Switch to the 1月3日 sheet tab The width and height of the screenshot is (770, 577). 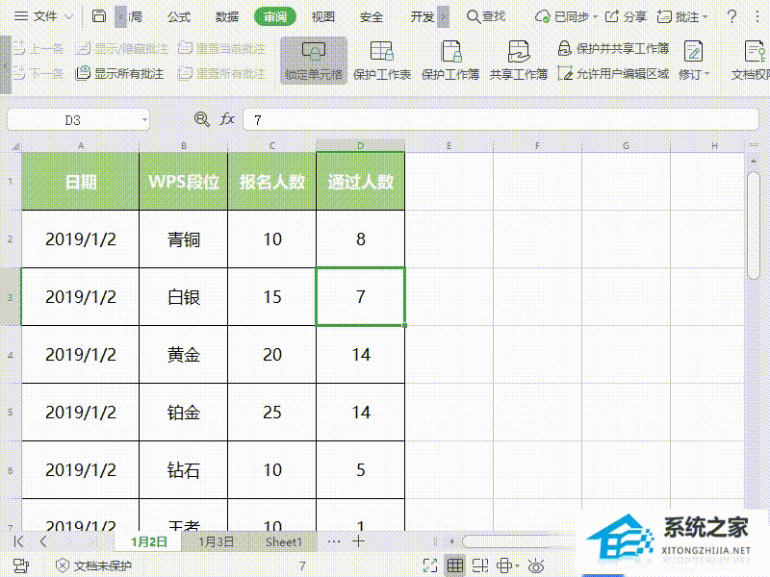pyautogui.click(x=216, y=542)
